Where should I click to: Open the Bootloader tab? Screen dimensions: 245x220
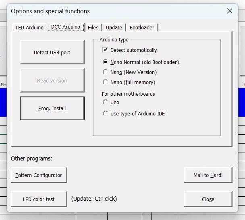point(142,28)
